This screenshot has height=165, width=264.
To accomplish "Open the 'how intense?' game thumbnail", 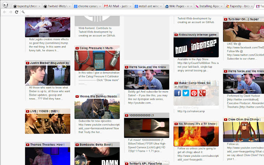I will tap(196, 47).
